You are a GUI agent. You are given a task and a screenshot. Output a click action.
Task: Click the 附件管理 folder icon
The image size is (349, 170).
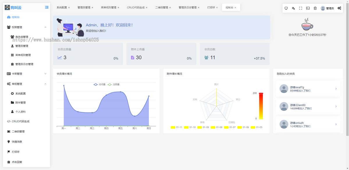pyautogui.click(x=12, y=103)
